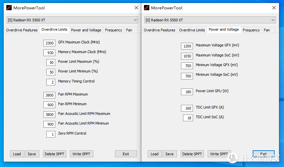Click Load button in left window

pyautogui.click(x=17, y=154)
